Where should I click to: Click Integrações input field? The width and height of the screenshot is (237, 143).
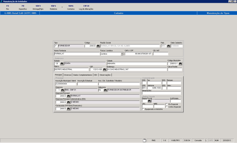(x=161, y=93)
